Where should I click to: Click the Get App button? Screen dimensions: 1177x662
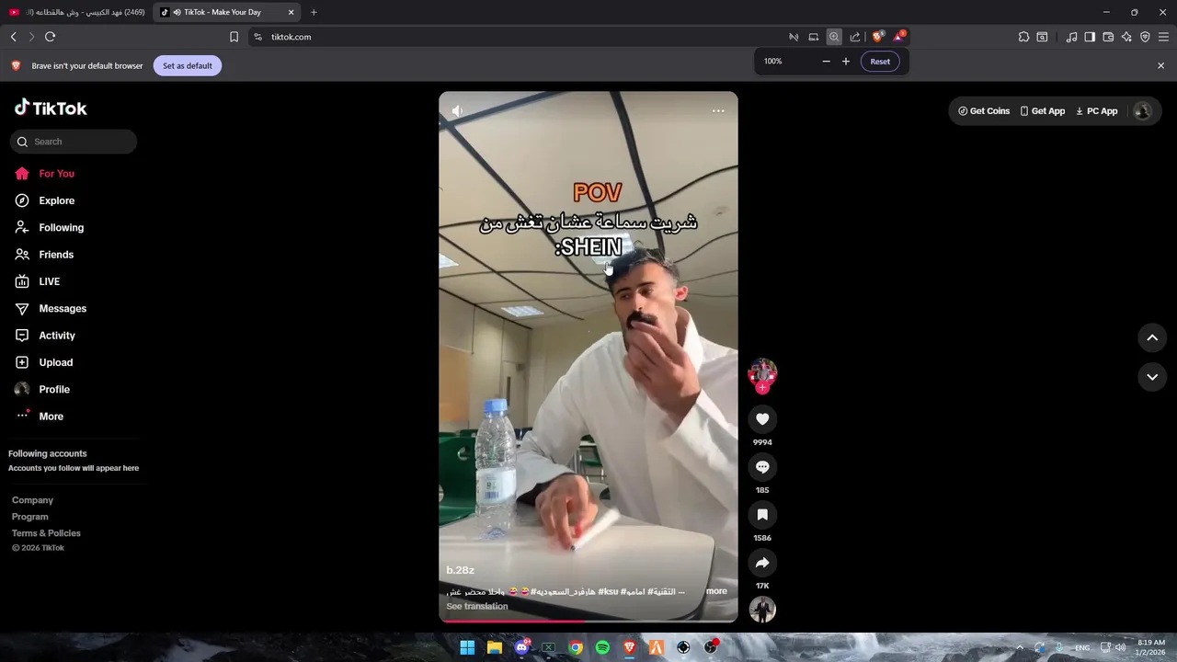click(x=1043, y=111)
